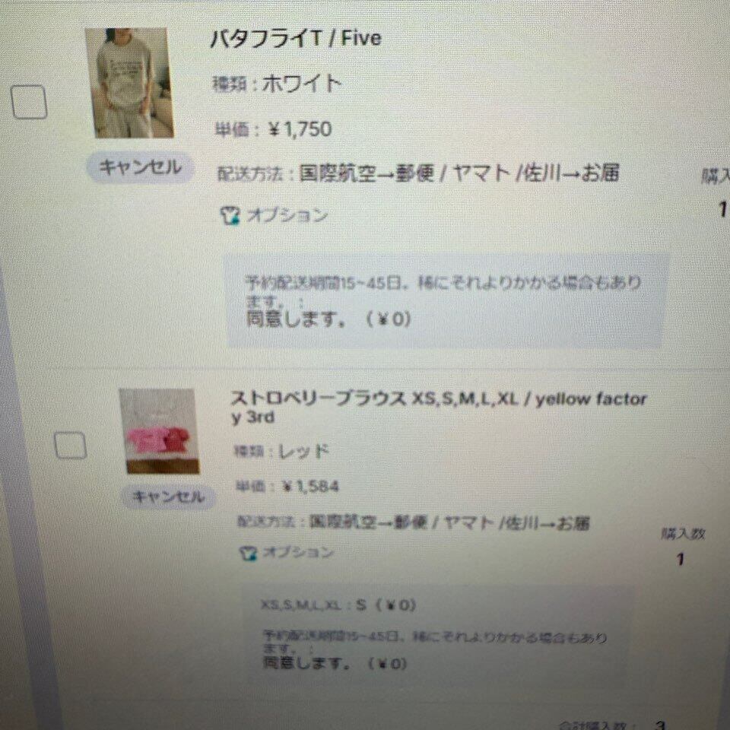Click the レッド variant label
The width and height of the screenshot is (730, 730).
pos(303,451)
